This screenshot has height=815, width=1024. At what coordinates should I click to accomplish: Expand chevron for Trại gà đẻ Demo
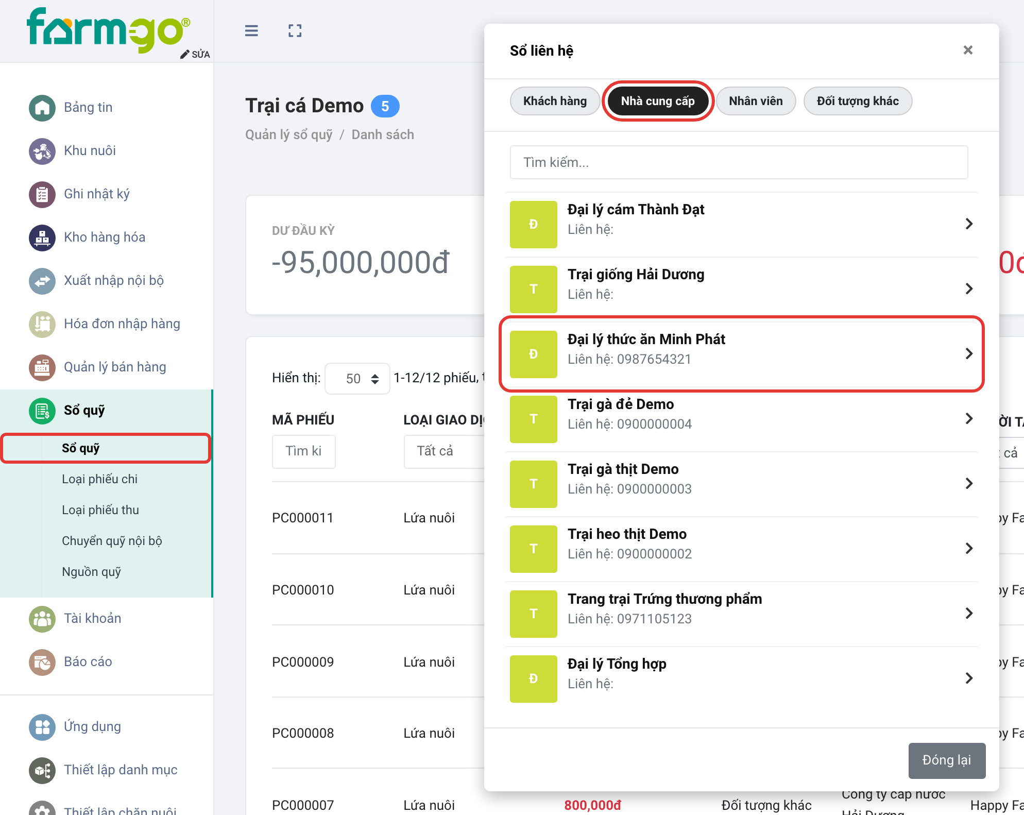(969, 418)
